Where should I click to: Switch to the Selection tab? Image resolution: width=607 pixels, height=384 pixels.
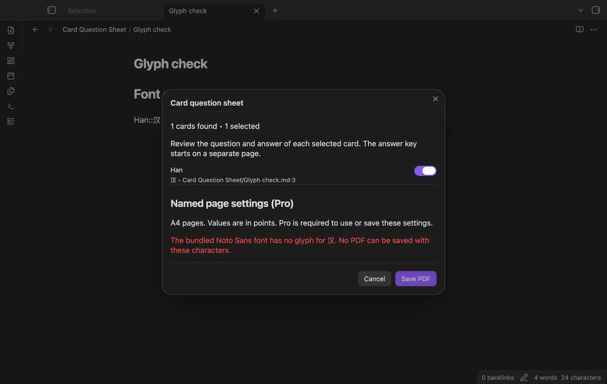(82, 11)
